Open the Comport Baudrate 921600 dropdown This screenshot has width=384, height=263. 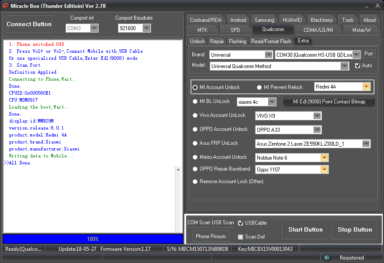146,28
